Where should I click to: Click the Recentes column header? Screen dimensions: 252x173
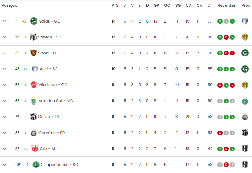pos(227,5)
